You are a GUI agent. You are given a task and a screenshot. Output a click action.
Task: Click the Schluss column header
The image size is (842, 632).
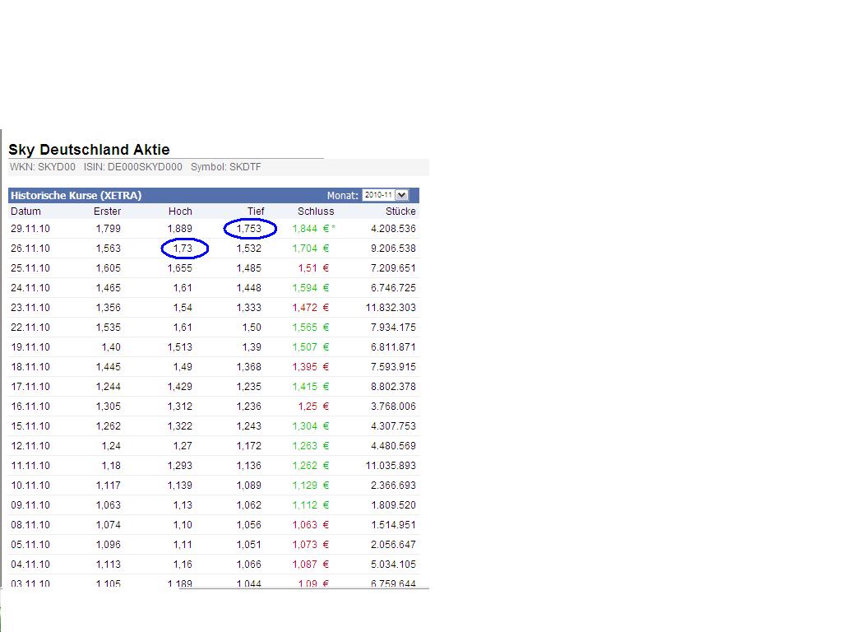click(316, 211)
